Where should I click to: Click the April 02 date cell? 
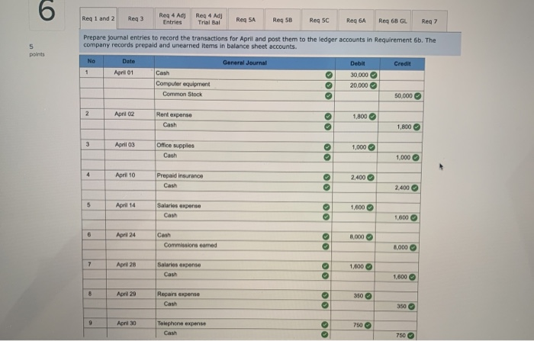pos(130,114)
